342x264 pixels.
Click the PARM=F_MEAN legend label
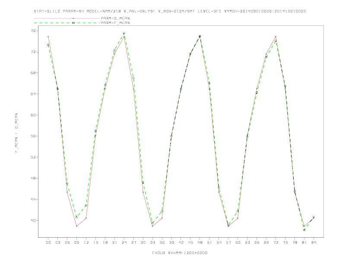click(x=115, y=23)
